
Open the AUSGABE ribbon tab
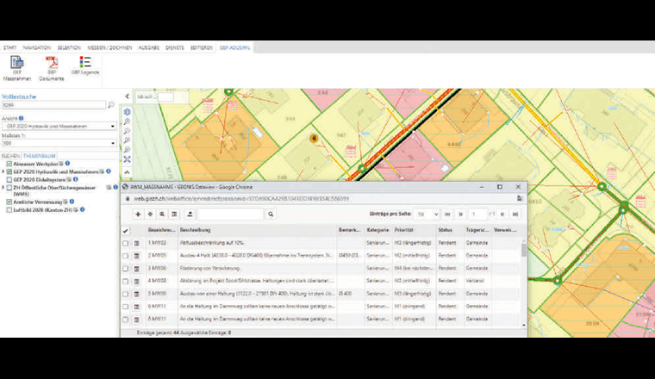tap(149, 48)
